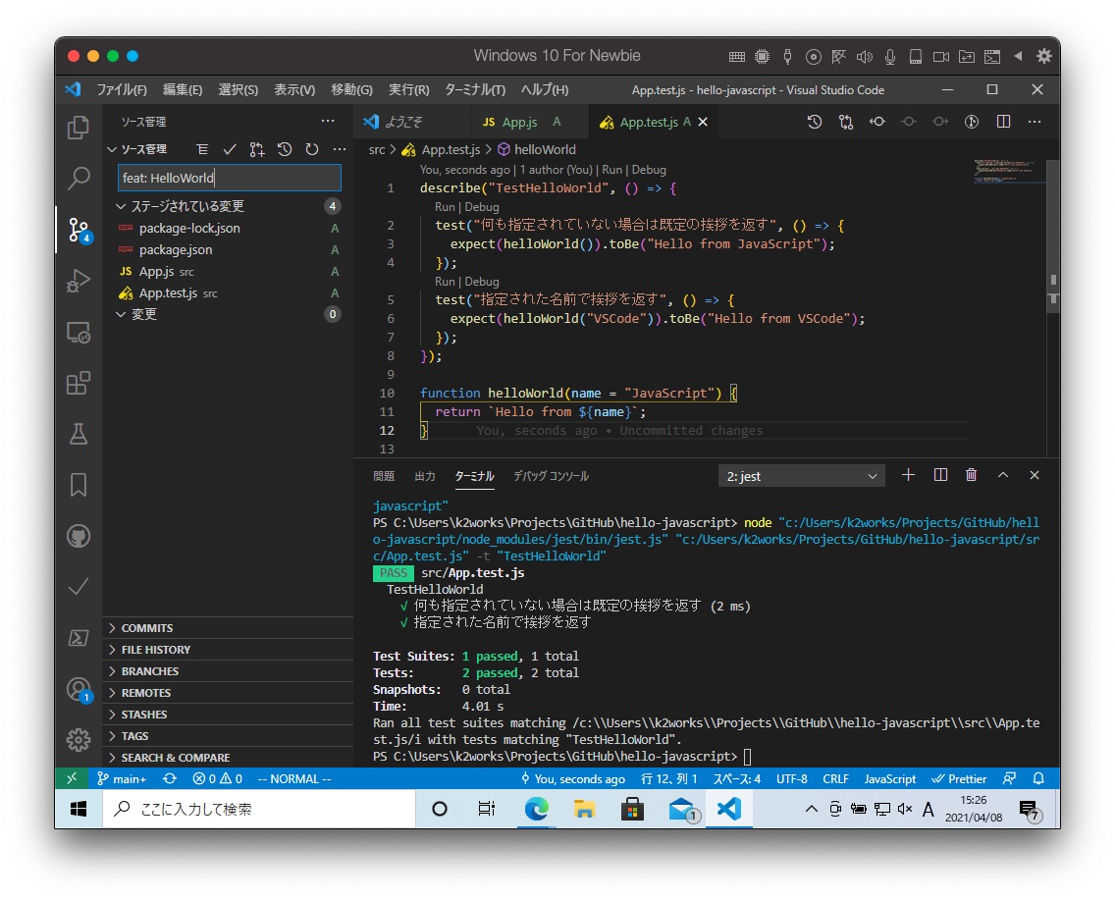This screenshot has width=1115, height=901.
Task: Open the Explorer view in activity bar
Action: [x=79, y=128]
